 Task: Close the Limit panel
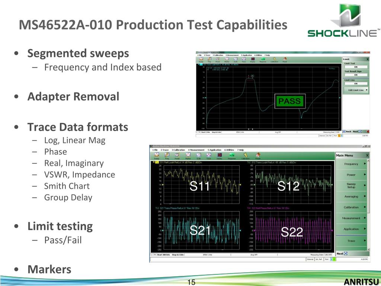click(367, 59)
